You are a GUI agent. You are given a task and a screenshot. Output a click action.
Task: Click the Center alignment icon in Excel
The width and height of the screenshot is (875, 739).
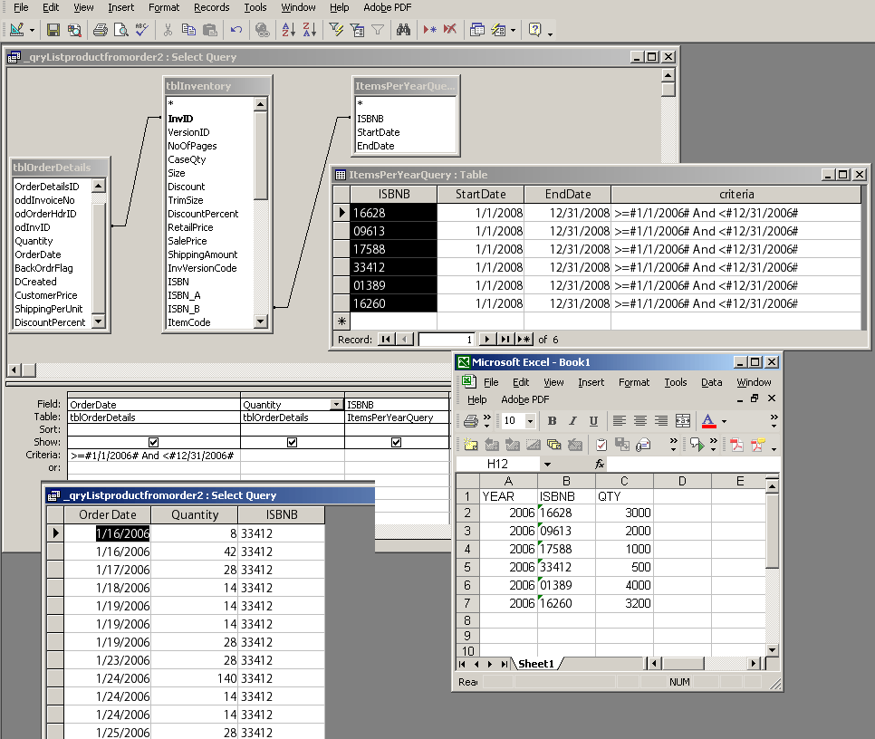[640, 420]
